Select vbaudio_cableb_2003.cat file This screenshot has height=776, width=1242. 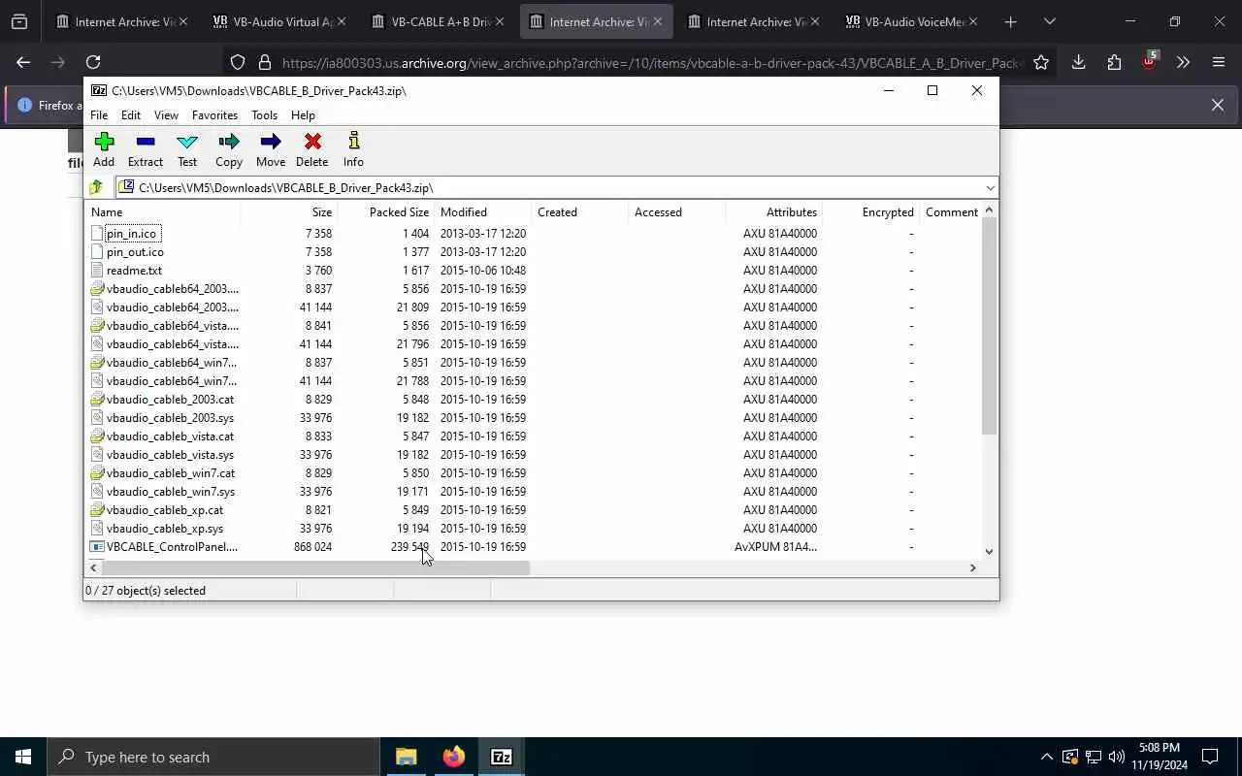[x=170, y=399]
